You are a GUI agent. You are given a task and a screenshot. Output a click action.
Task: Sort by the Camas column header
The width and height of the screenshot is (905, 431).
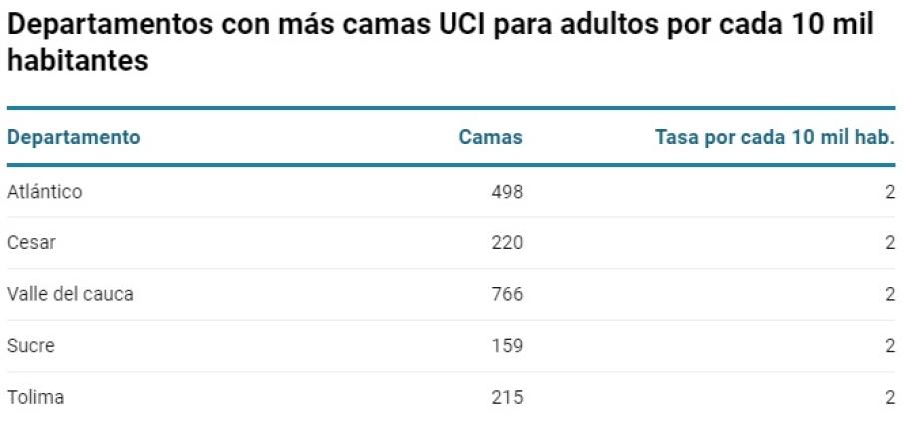pyautogui.click(x=490, y=138)
